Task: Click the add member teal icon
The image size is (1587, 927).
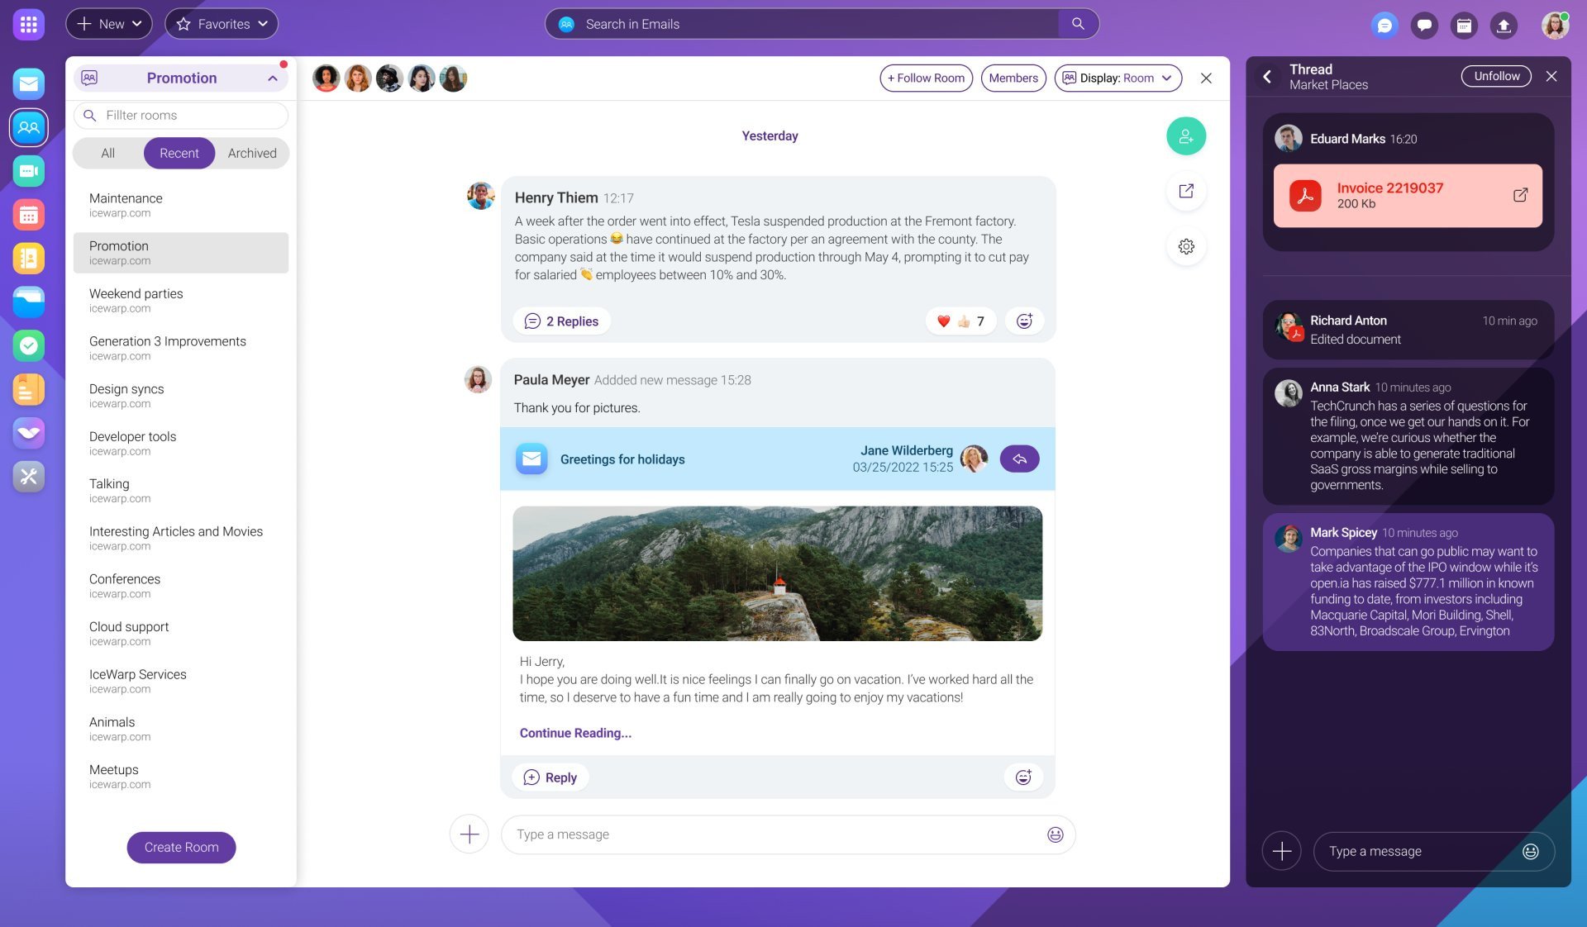Action: 1186,136
